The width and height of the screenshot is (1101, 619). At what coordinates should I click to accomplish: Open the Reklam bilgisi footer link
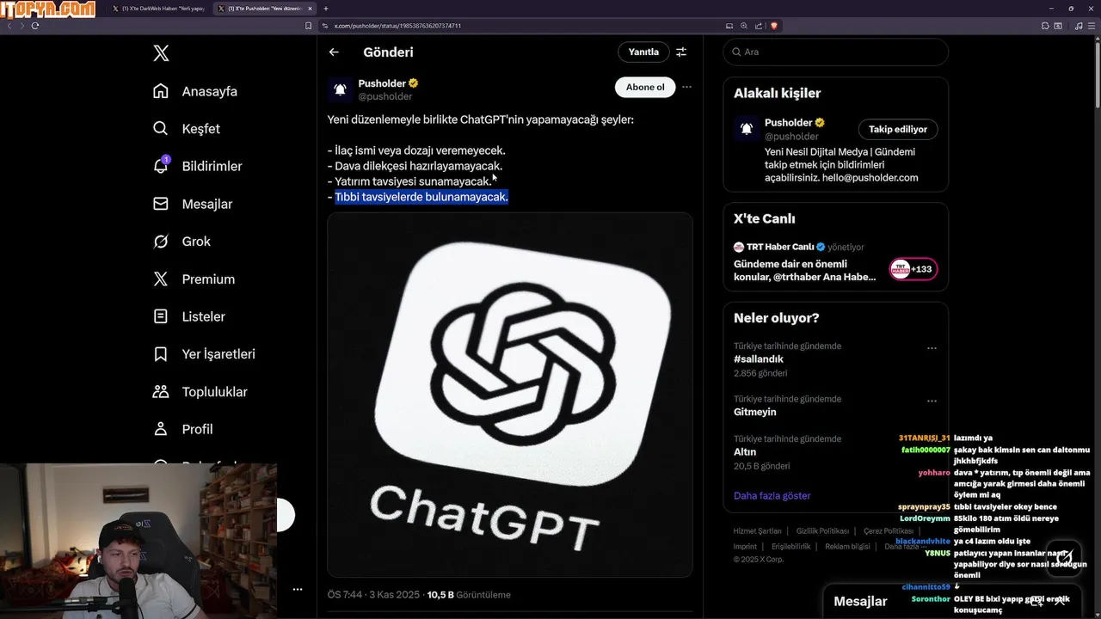coord(847,547)
